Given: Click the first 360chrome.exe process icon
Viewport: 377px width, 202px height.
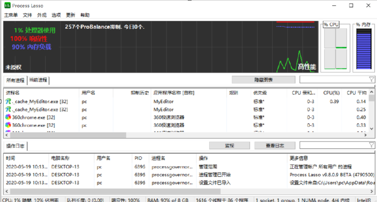Looking at the screenshot, I should [x=8, y=118].
